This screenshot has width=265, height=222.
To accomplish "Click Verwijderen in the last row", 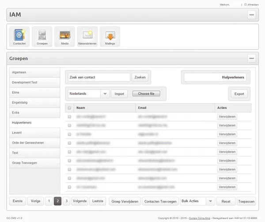I will coord(227,187).
